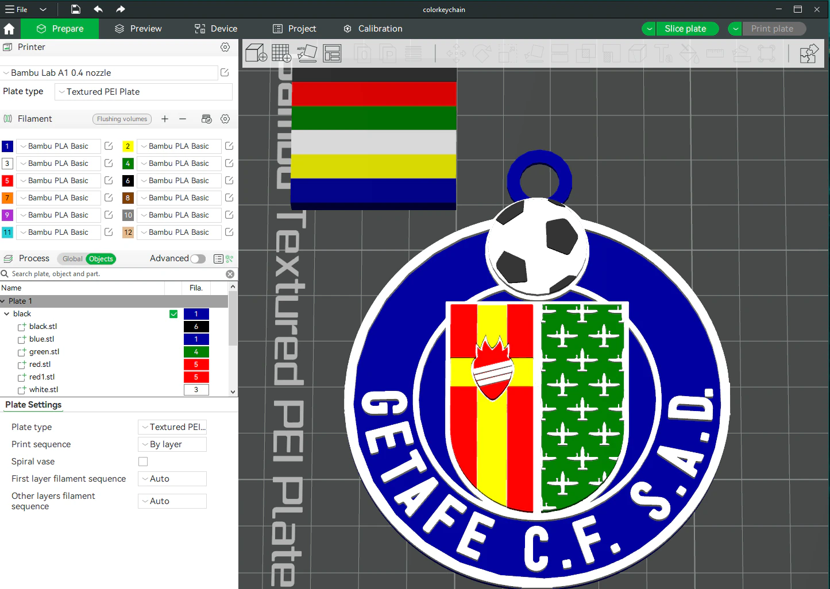The image size is (830, 589).
Task: Save the project with the disk icon
Action: pyautogui.click(x=76, y=9)
